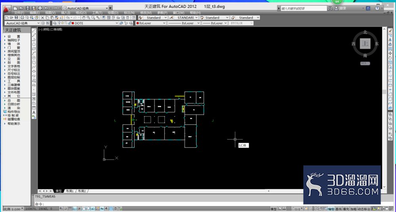Click 绘制梁 in the side menu

pyautogui.click(x=13, y=115)
